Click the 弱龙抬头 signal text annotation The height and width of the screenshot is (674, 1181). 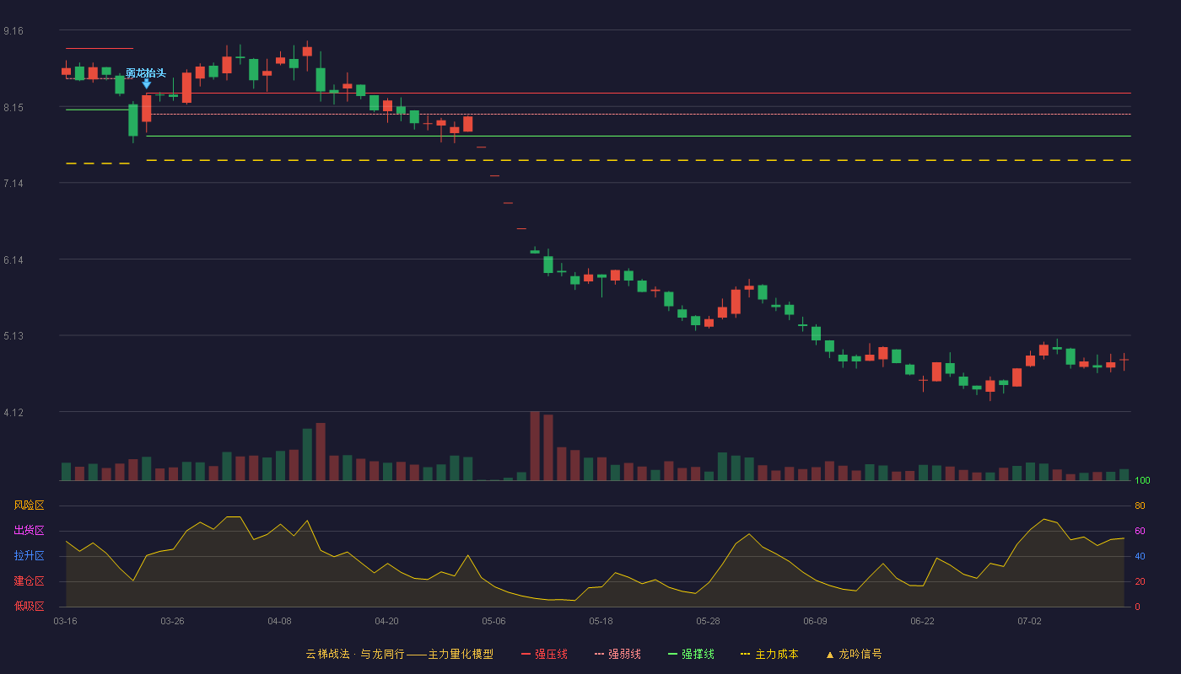[146, 72]
